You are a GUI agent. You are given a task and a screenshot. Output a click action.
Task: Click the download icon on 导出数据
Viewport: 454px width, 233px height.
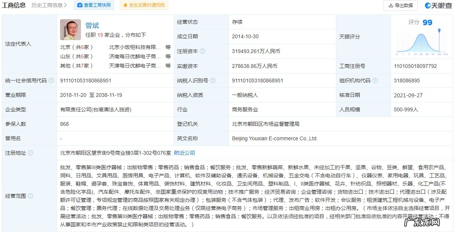click(391, 5)
